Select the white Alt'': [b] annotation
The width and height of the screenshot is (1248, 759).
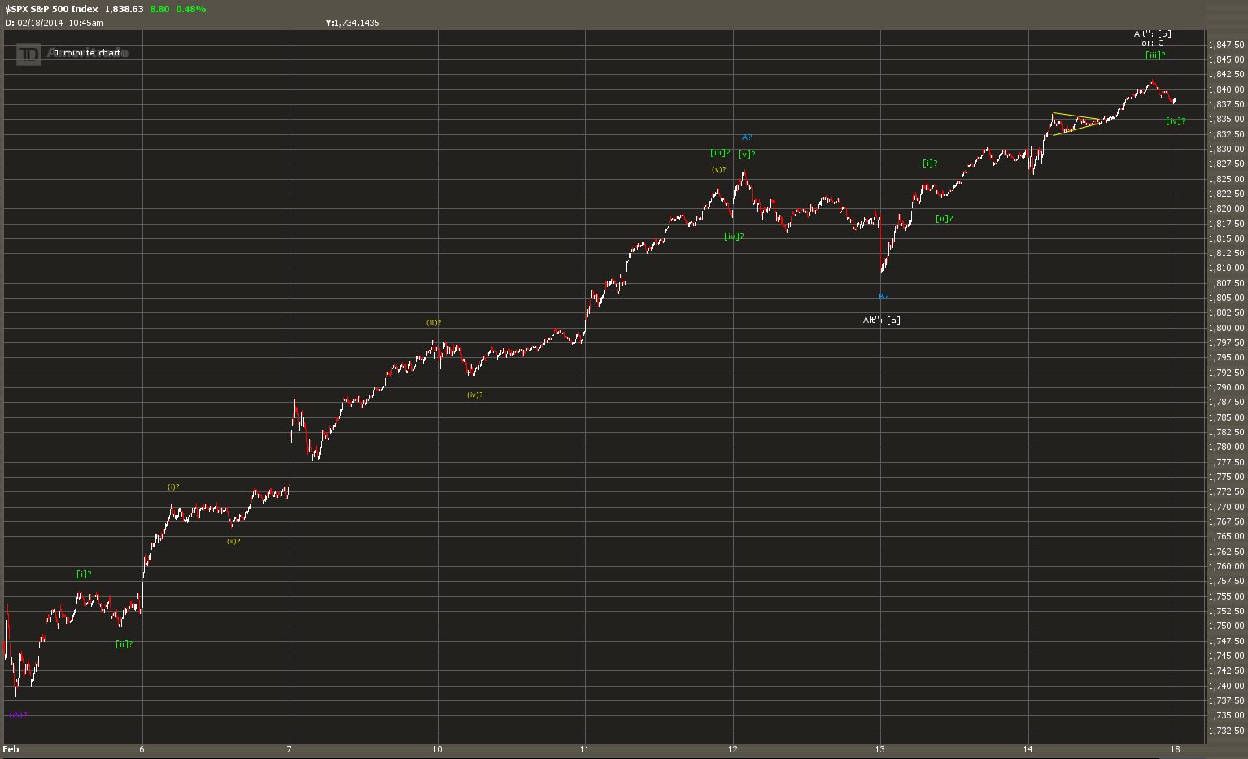[1153, 34]
